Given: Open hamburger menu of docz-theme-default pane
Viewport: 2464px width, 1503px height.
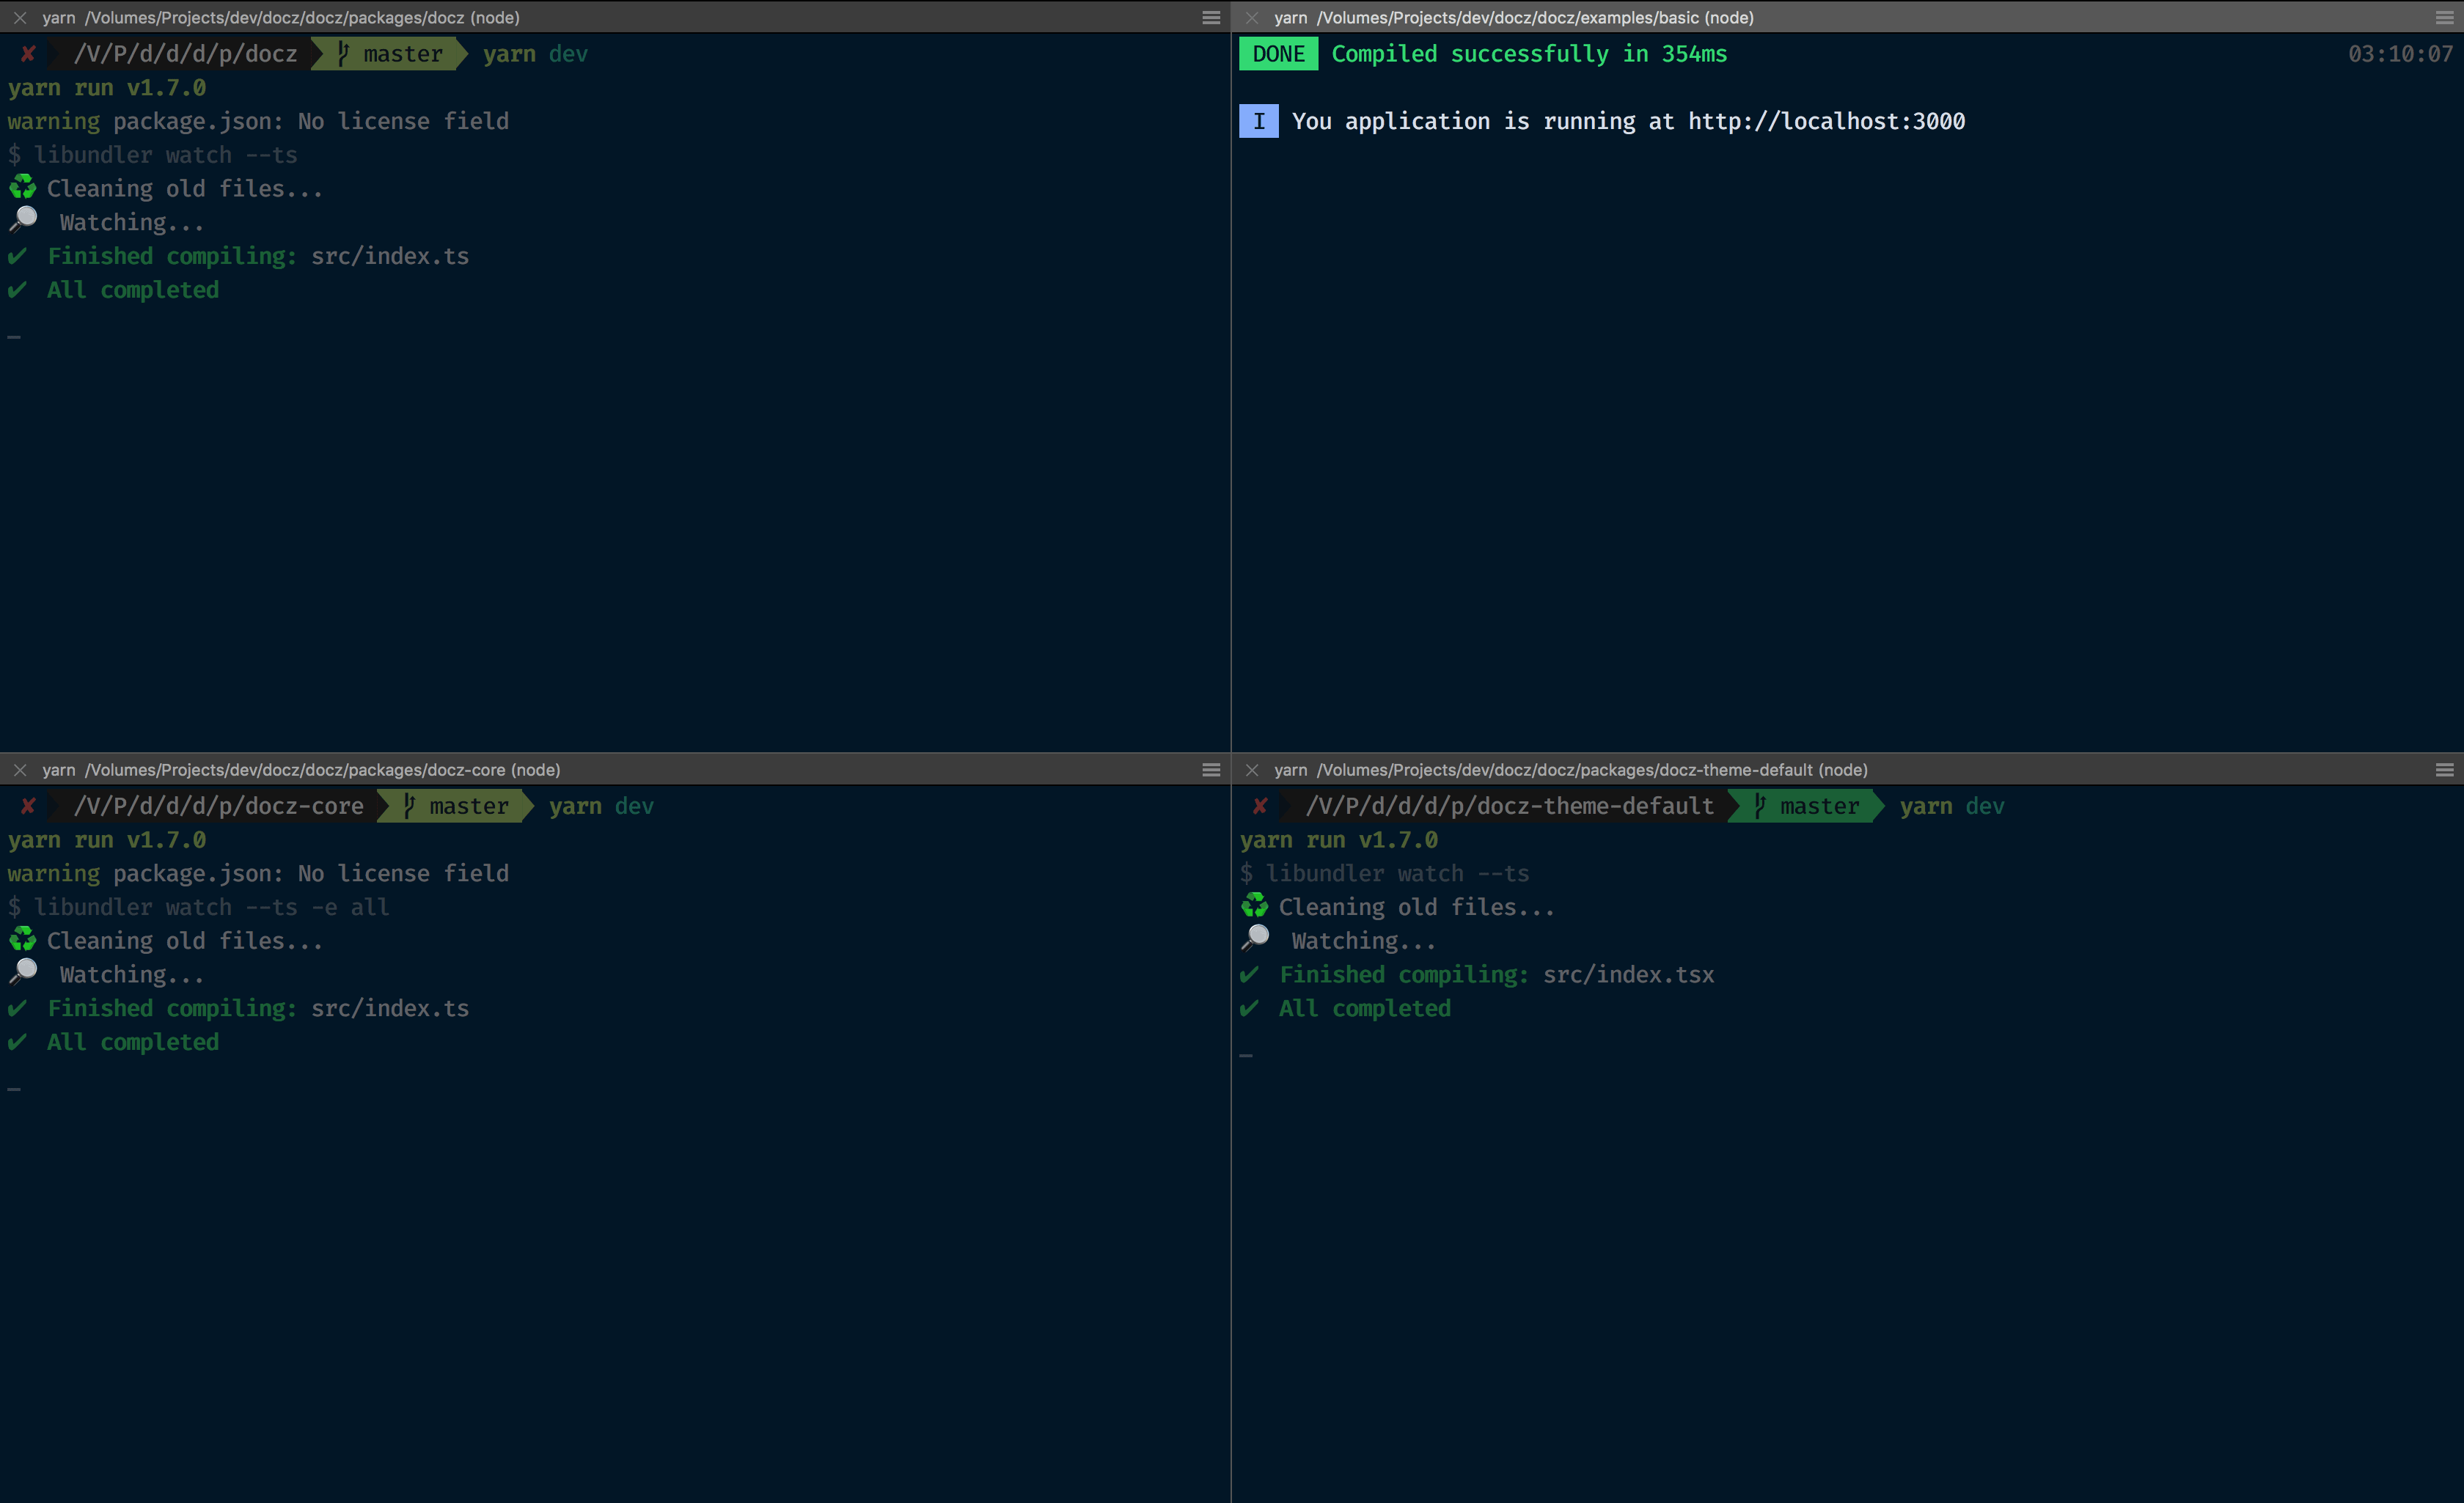Looking at the screenshot, I should (2444, 770).
